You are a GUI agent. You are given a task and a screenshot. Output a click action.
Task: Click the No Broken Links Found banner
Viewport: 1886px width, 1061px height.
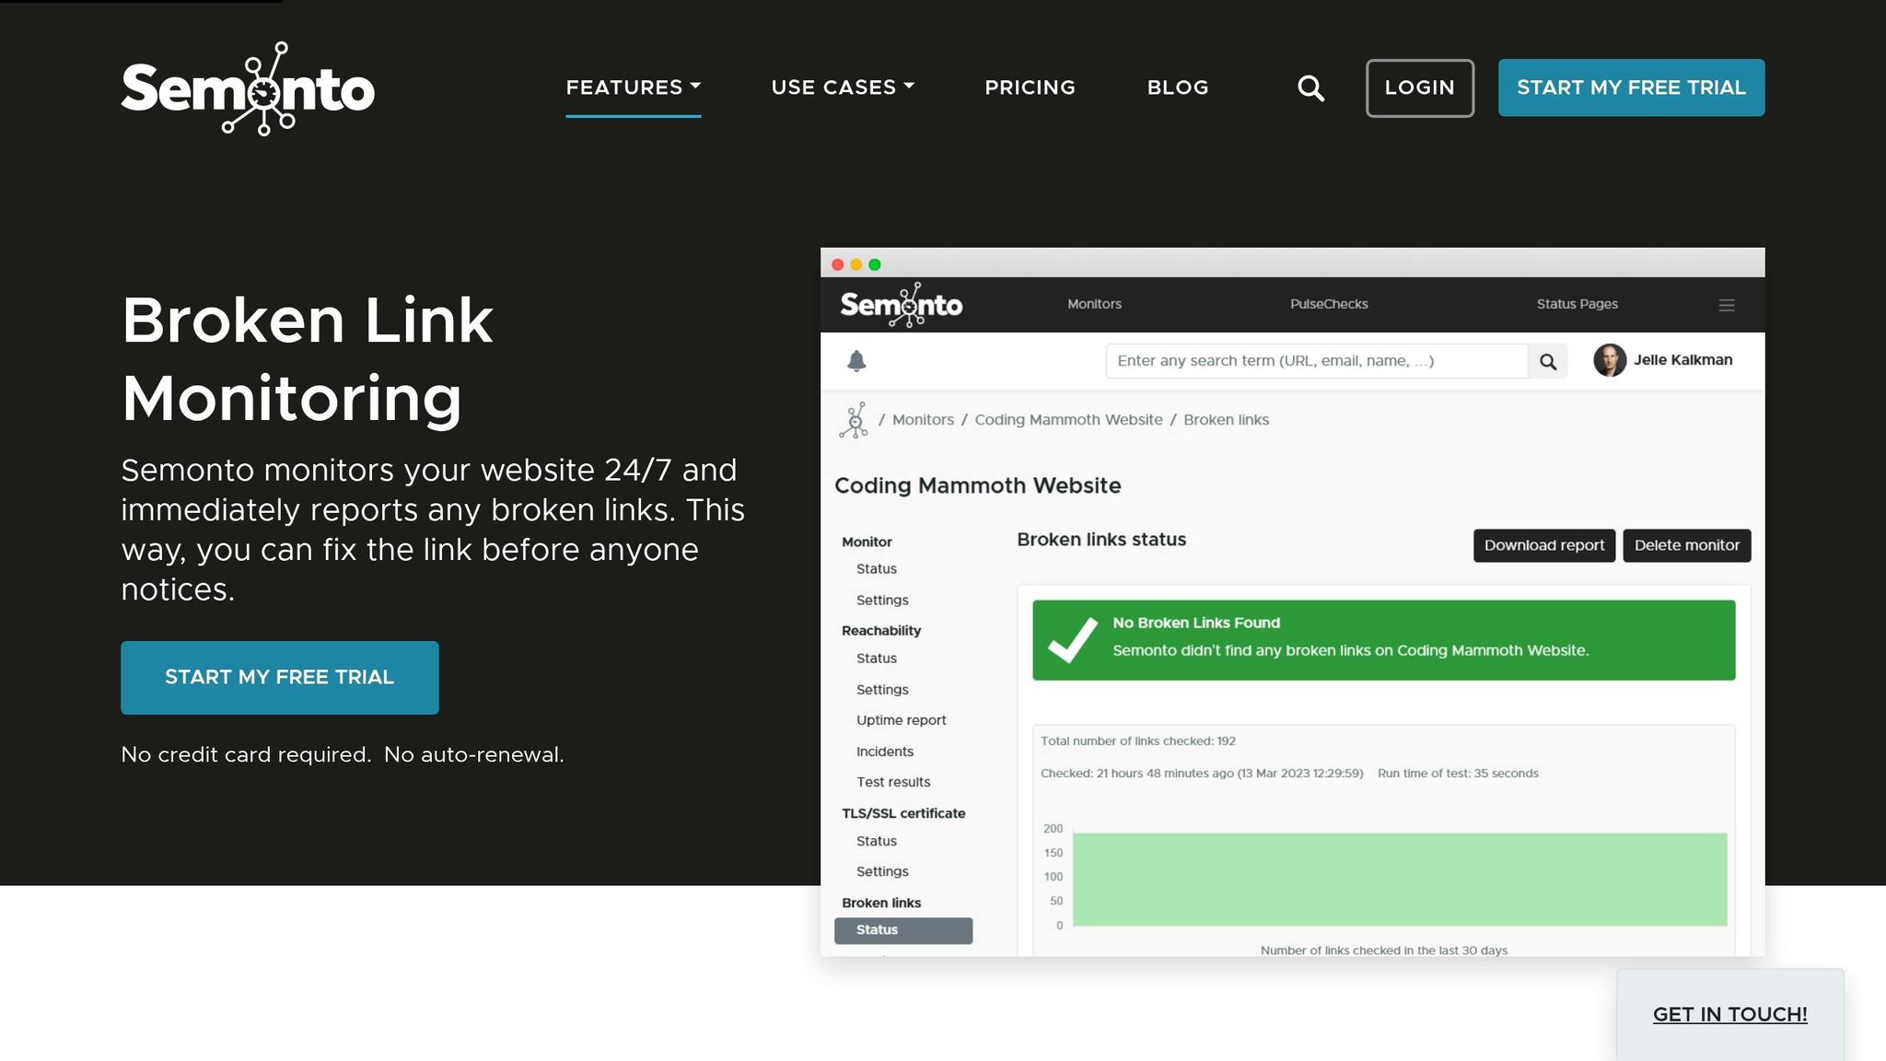(1384, 640)
